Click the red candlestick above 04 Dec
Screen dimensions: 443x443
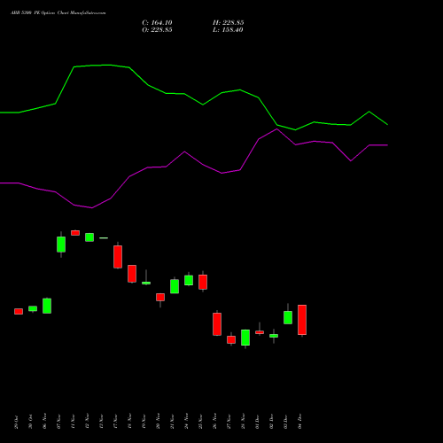pyautogui.click(x=302, y=320)
